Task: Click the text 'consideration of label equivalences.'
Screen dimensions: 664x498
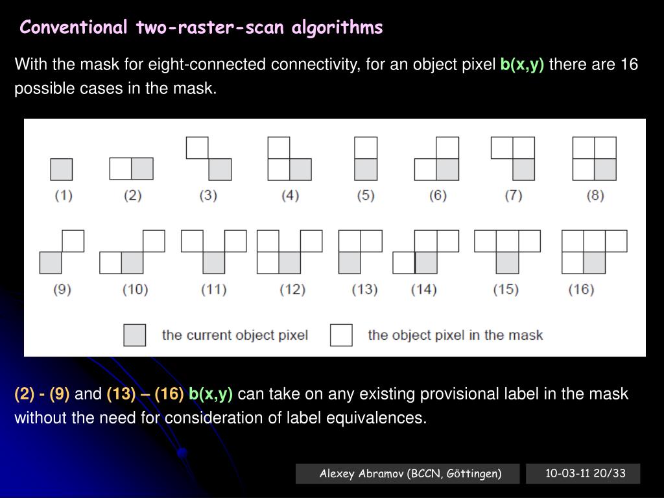Action: [x=296, y=418]
